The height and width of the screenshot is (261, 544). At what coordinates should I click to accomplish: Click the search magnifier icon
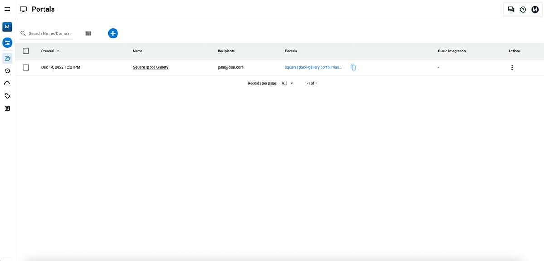[x=24, y=33]
